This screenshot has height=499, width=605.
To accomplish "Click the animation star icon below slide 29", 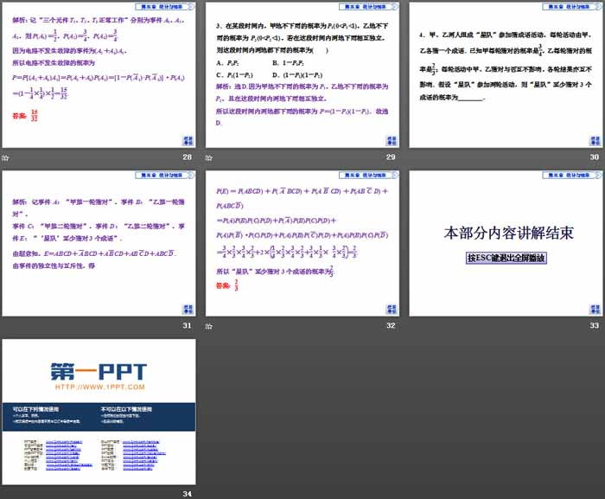I will 209,157.
